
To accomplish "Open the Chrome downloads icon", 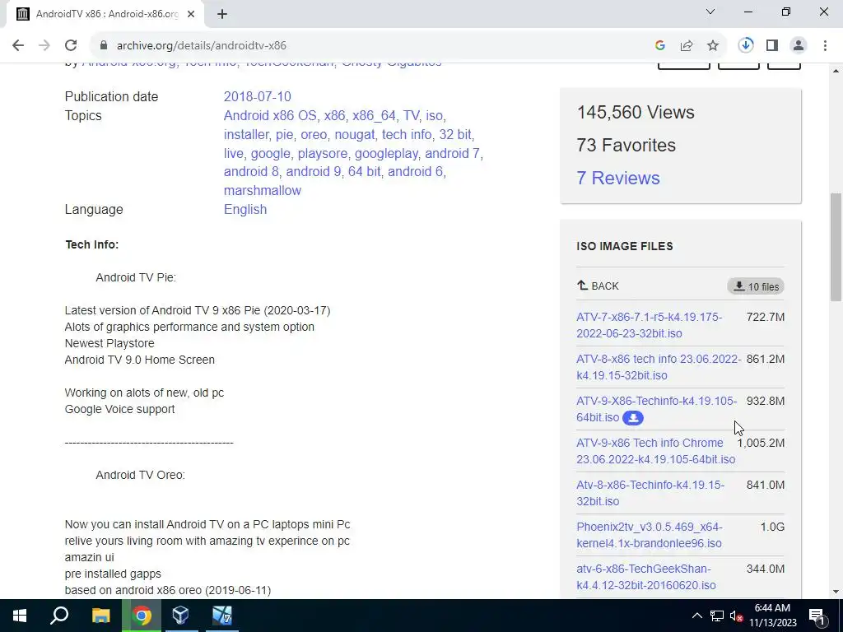I will (x=746, y=46).
